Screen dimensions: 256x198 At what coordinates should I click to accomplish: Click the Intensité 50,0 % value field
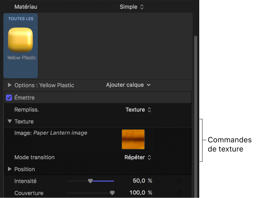(142, 181)
